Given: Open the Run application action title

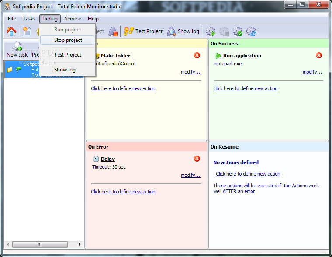Looking at the screenshot, I should pyautogui.click(x=242, y=56).
